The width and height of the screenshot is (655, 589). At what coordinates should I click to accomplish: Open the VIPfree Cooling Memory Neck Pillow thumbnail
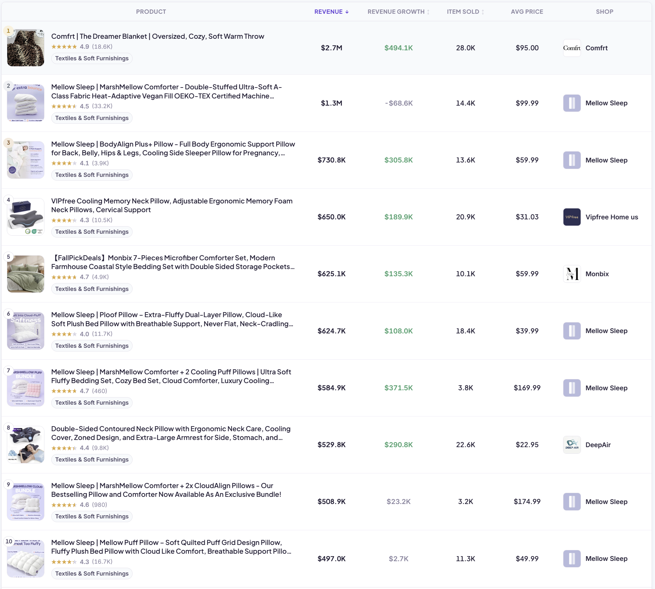coord(26,217)
